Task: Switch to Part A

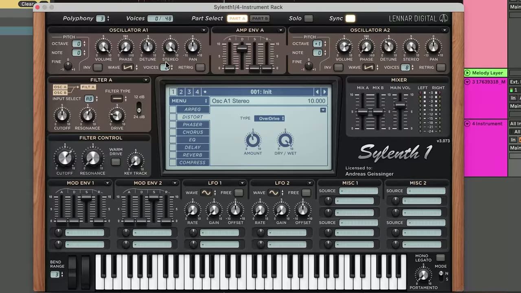Action: point(237,18)
